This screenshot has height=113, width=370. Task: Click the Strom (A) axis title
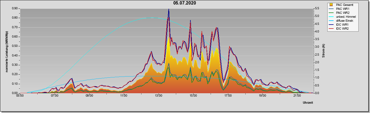324,51
